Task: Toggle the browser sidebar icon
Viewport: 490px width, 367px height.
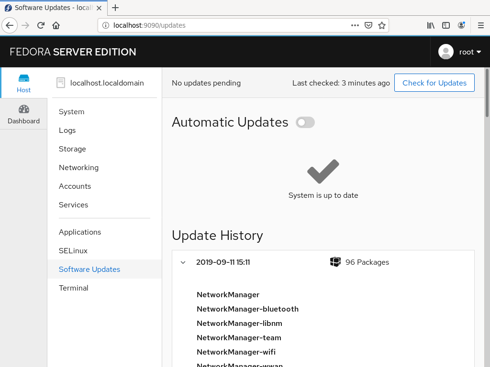Action: tap(446, 25)
